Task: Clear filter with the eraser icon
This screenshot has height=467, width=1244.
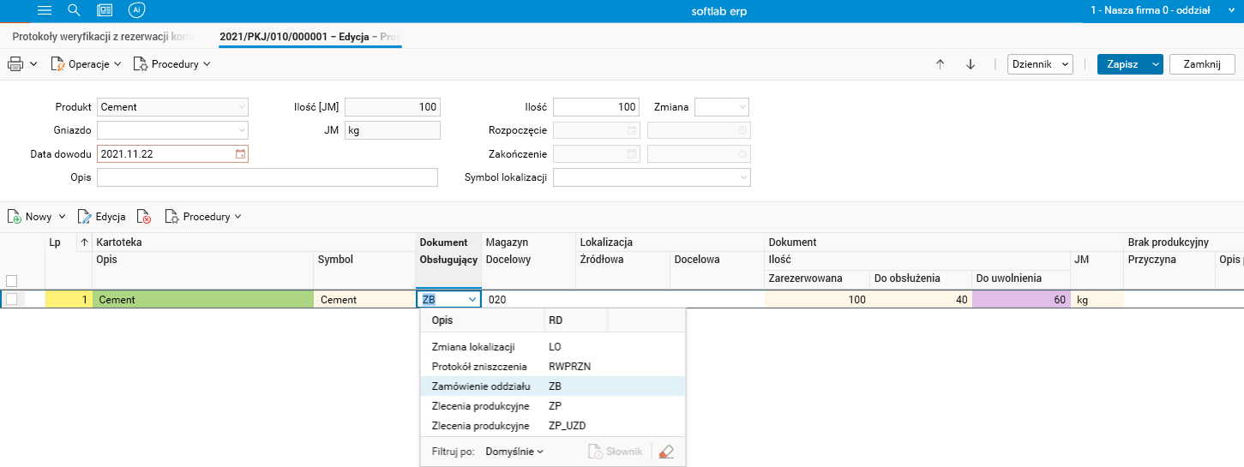Action: (666, 452)
